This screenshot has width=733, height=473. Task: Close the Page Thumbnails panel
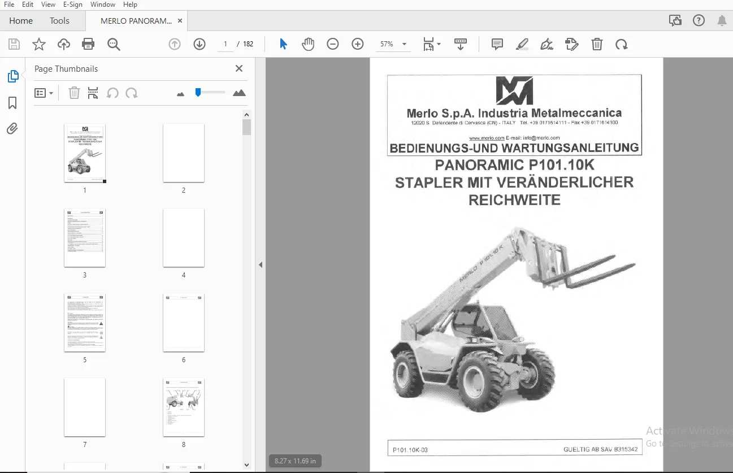point(239,68)
